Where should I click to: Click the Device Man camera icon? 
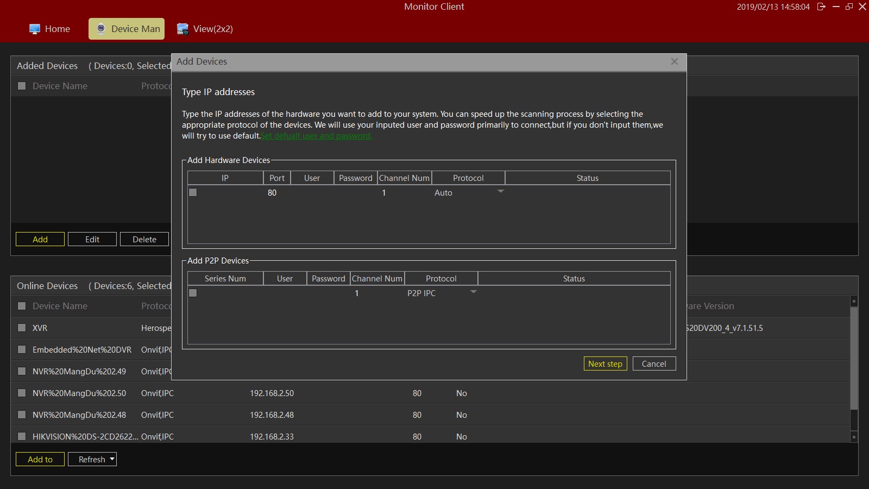pos(100,29)
